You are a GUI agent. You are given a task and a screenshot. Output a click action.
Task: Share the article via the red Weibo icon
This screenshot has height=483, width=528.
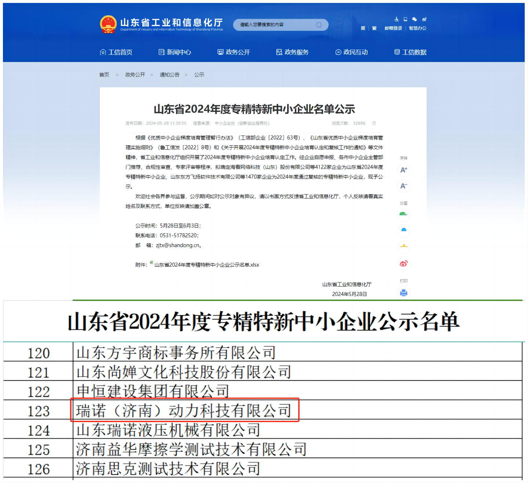[x=404, y=263]
